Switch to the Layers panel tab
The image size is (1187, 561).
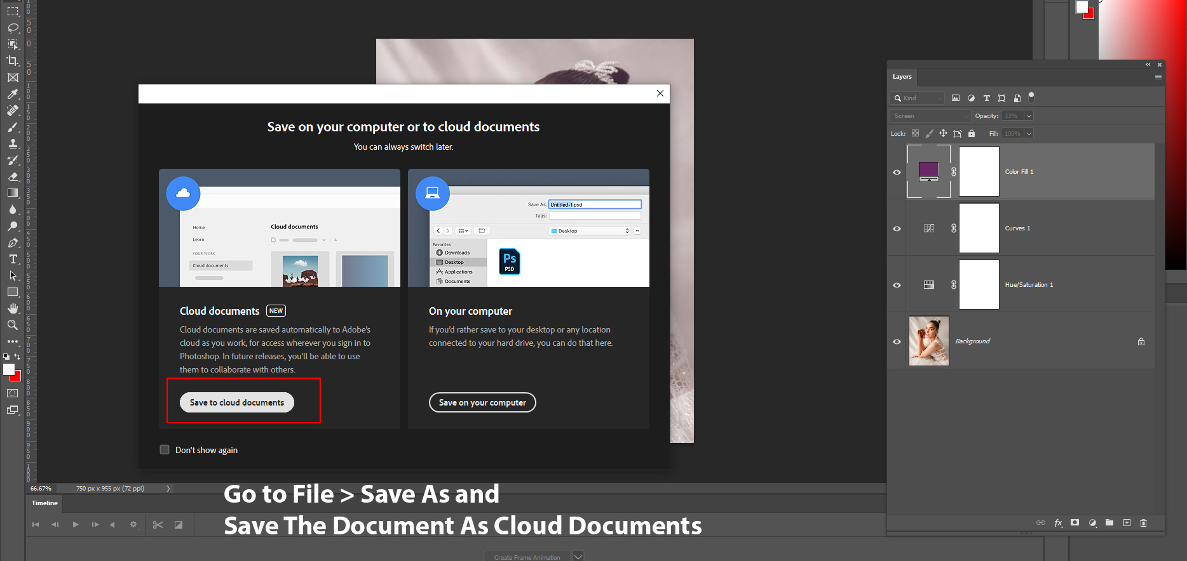coord(902,77)
